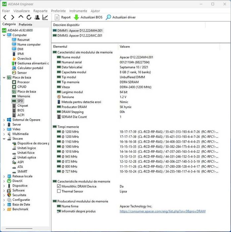Select the CPUID item
This screenshot has width=231, height=232.
19,87
